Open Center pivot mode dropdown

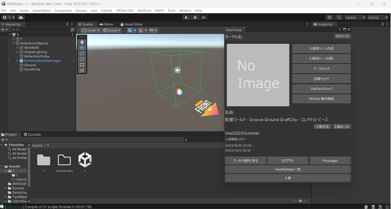(x=91, y=30)
